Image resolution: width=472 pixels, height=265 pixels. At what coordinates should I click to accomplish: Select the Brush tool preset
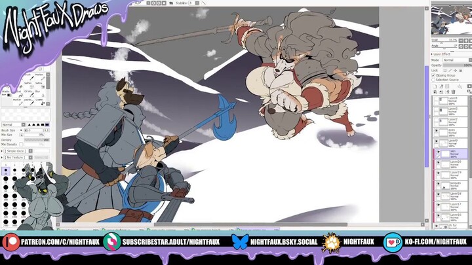click(x=29, y=77)
